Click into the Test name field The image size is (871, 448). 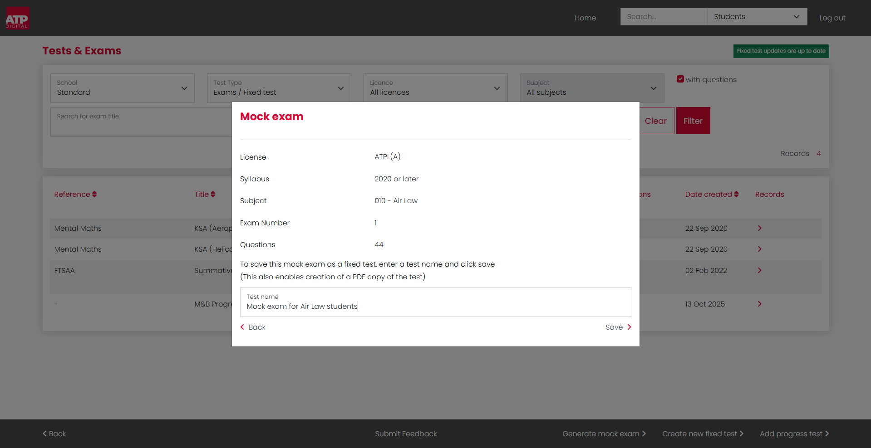(436, 302)
